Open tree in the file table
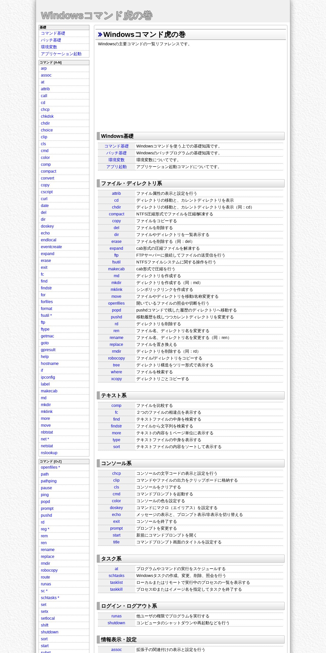 pyautogui.click(x=116, y=365)
